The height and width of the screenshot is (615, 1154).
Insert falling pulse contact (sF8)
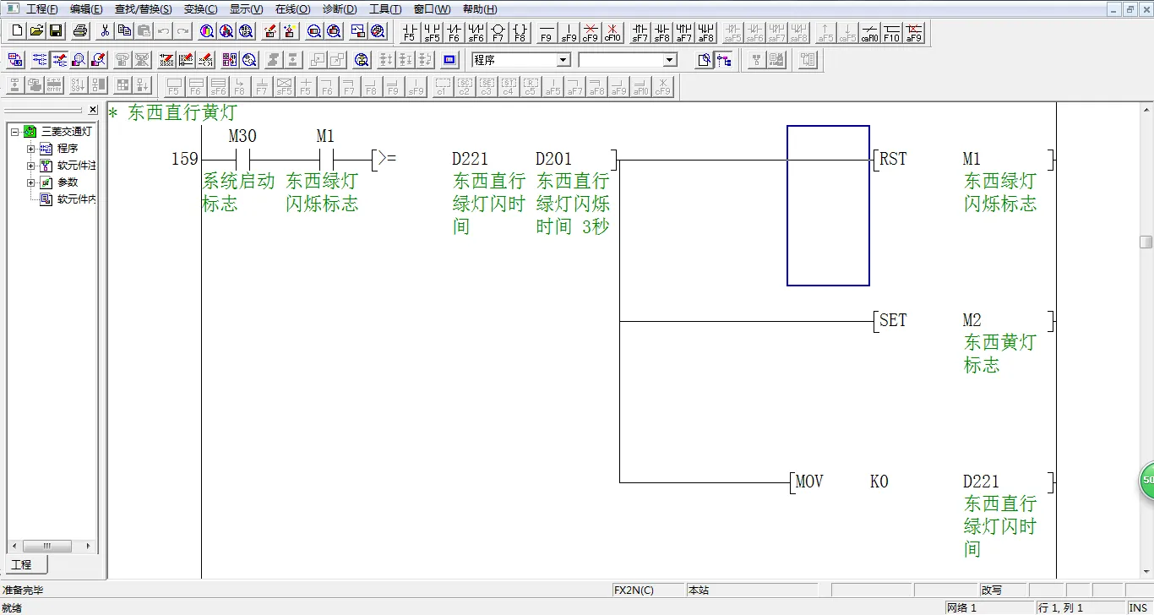tap(662, 32)
